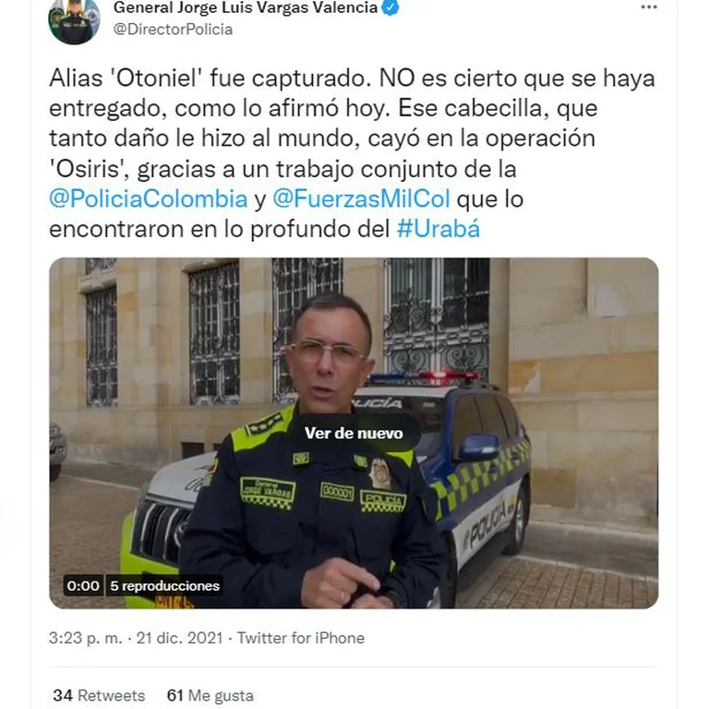Open the #Urabá hashtag
This screenshot has width=709, height=709.
click(439, 229)
